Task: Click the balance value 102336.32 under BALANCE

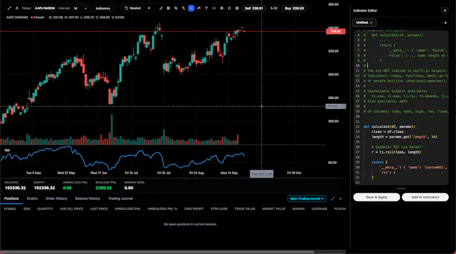Action: click(15, 188)
